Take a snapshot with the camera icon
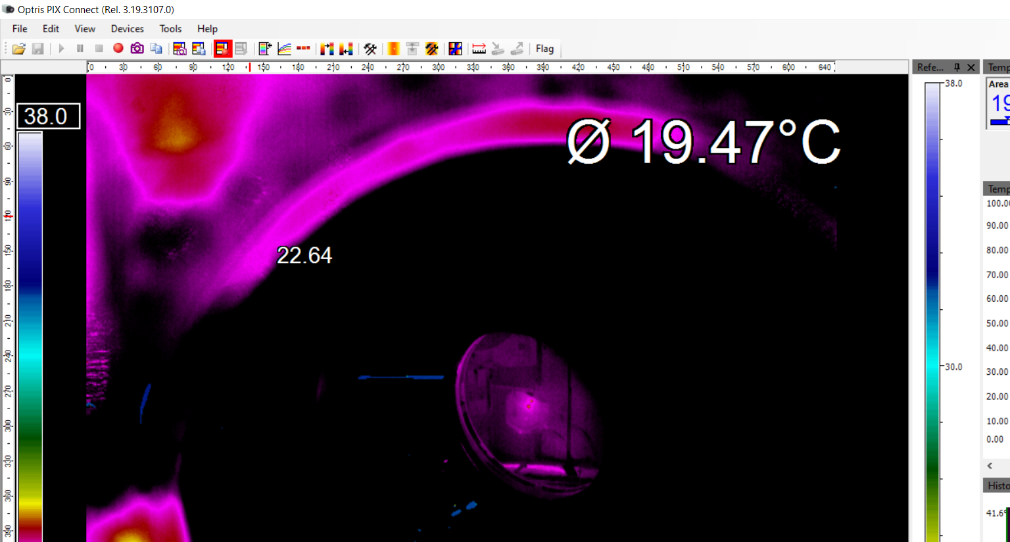This screenshot has width=1010, height=542. click(x=137, y=49)
